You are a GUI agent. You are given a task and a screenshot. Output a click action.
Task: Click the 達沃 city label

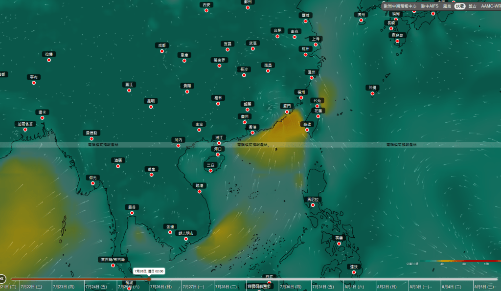(354, 267)
